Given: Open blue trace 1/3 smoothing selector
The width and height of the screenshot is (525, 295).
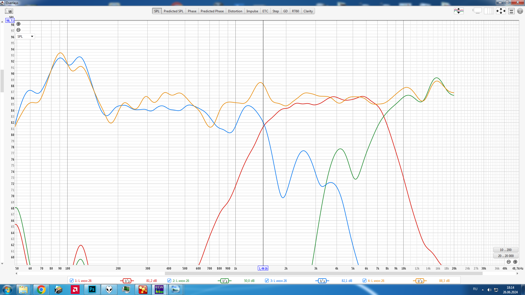Looking at the screenshot, I should click(x=322, y=281).
